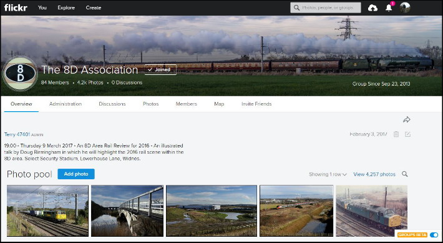
Task: Click the Add photo button
Action: click(x=76, y=174)
